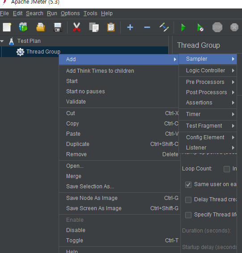Screen dimensions: 242x253
Task: Select Start in context menu
Action: [119, 81]
